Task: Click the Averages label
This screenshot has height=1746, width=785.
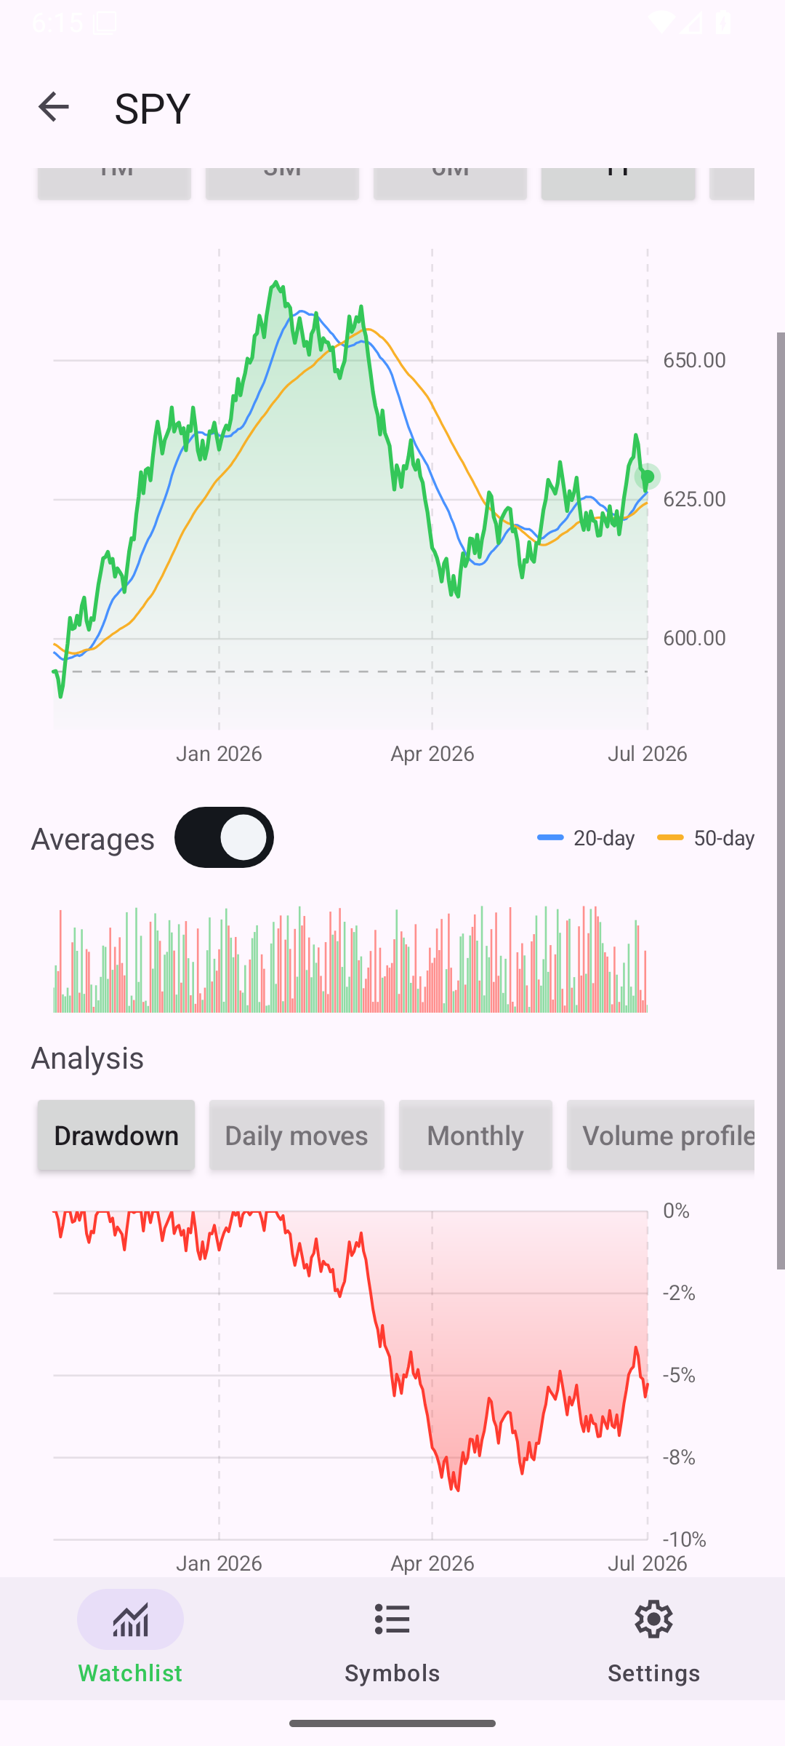Action: click(93, 839)
